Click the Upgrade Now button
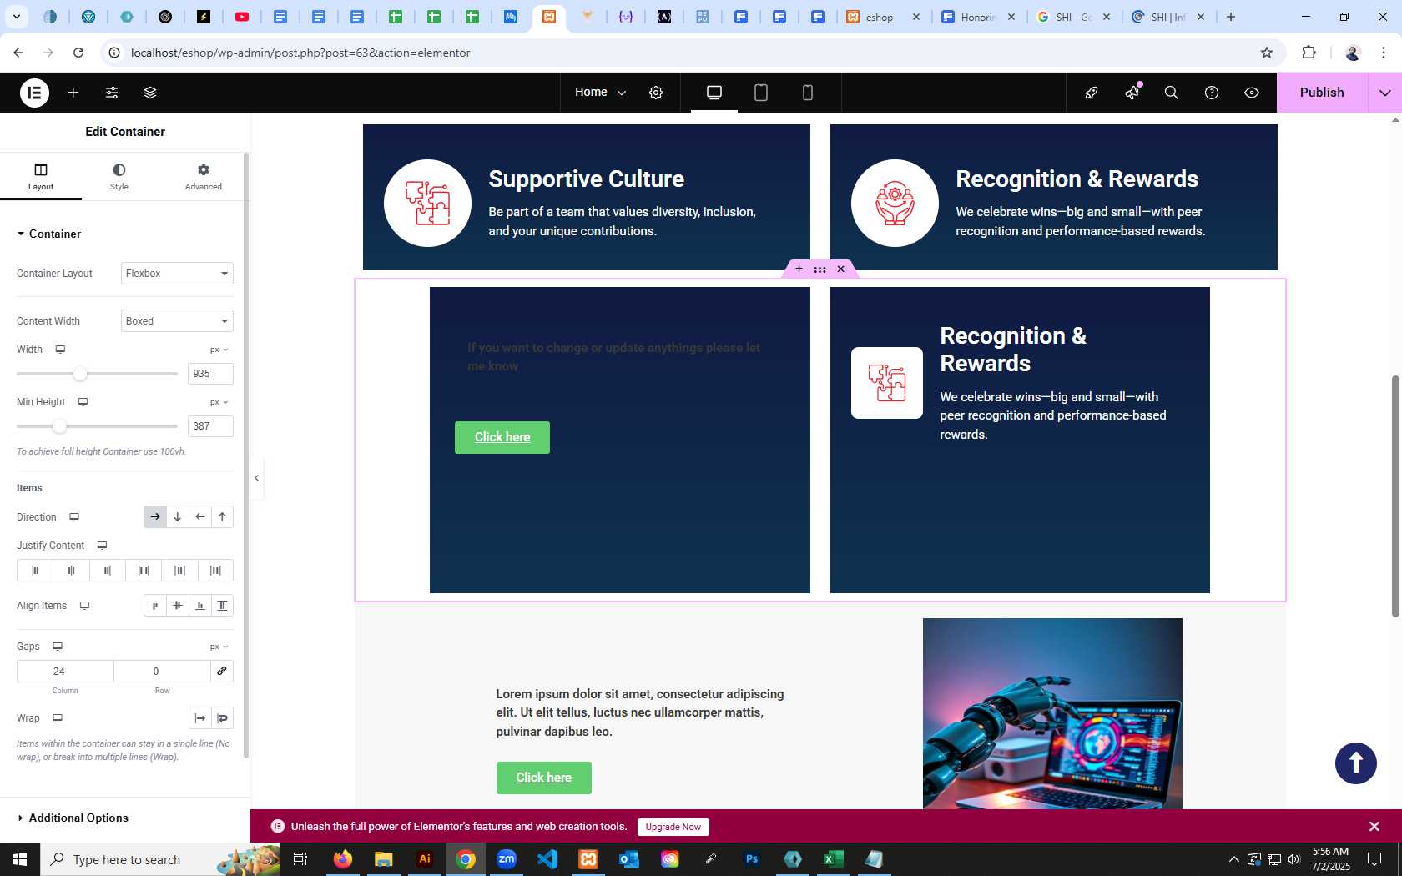The width and height of the screenshot is (1402, 876). click(x=673, y=827)
